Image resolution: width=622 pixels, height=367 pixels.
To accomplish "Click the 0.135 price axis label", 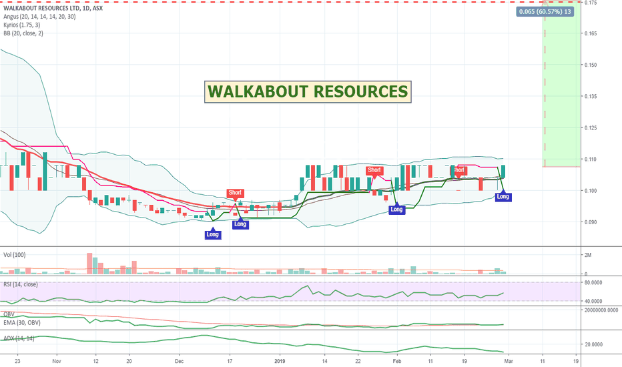I will point(591,96).
